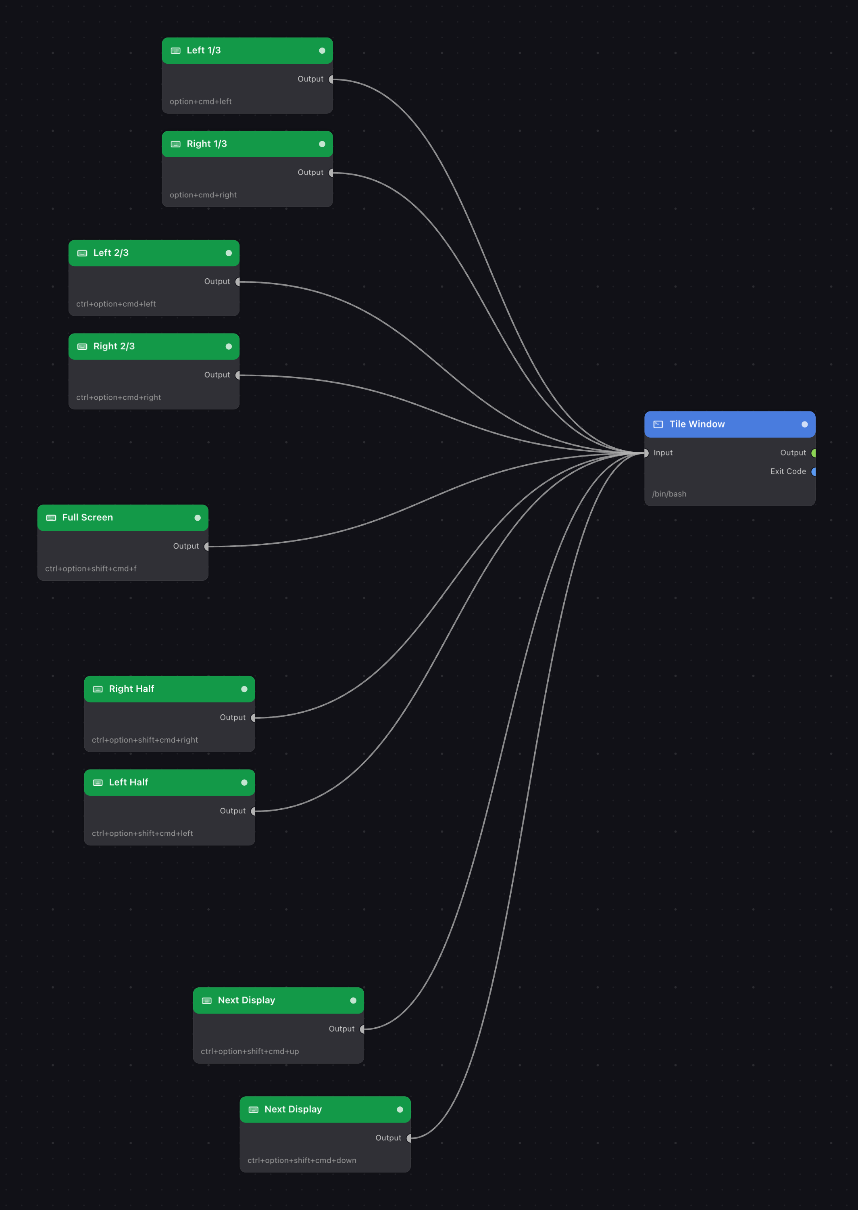Click the /bin/bash label on Tile Window
Viewport: 858px width, 1210px height.
click(669, 494)
